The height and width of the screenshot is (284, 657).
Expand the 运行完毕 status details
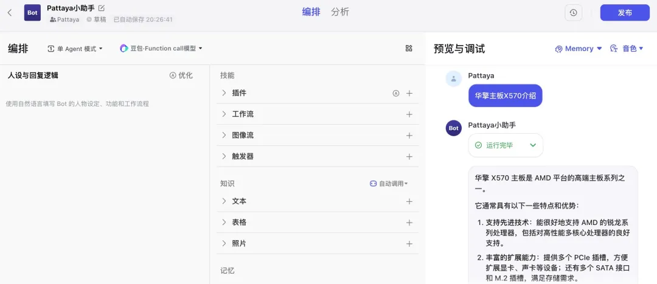coord(533,145)
